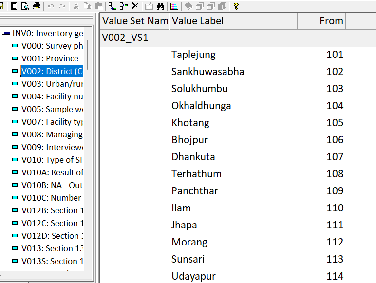Click the printer icon to print
The width and height of the screenshot is (376, 283).
pyautogui.click(x=36, y=6)
